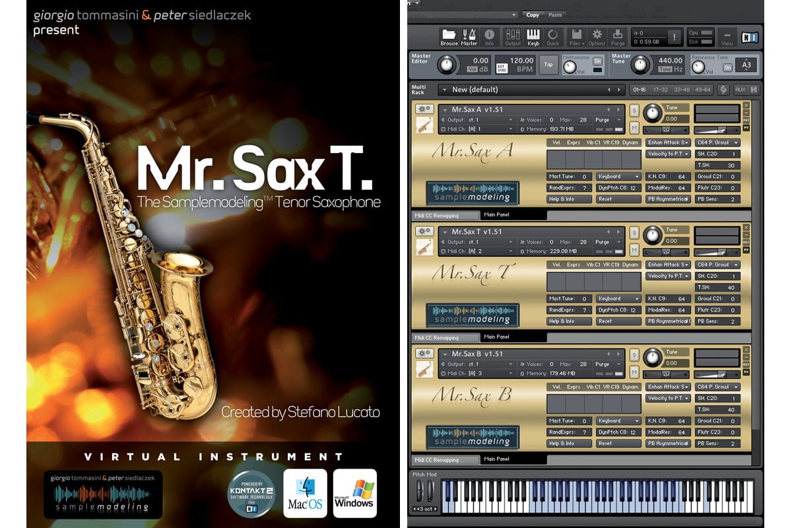This screenshot has width=792, height=528.
Task: Click the samplemodeling logo in Mr.Sax A panel
Action: [x=473, y=193]
